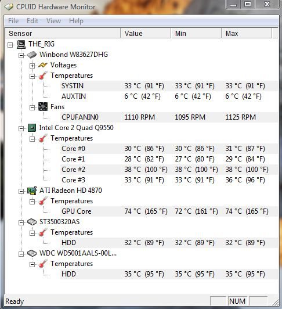Image resolution: width=282 pixels, height=309 pixels.
Task: Click GPU Core min value 72 °C
Action: coord(196,211)
